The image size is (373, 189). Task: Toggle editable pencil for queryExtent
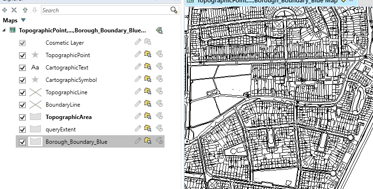coord(138,128)
